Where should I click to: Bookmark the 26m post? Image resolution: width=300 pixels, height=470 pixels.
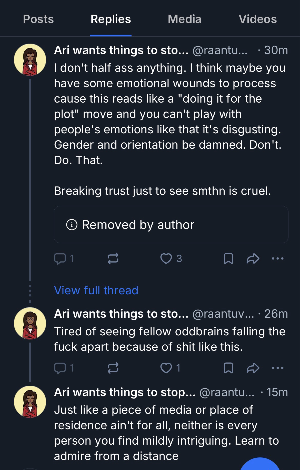click(228, 368)
